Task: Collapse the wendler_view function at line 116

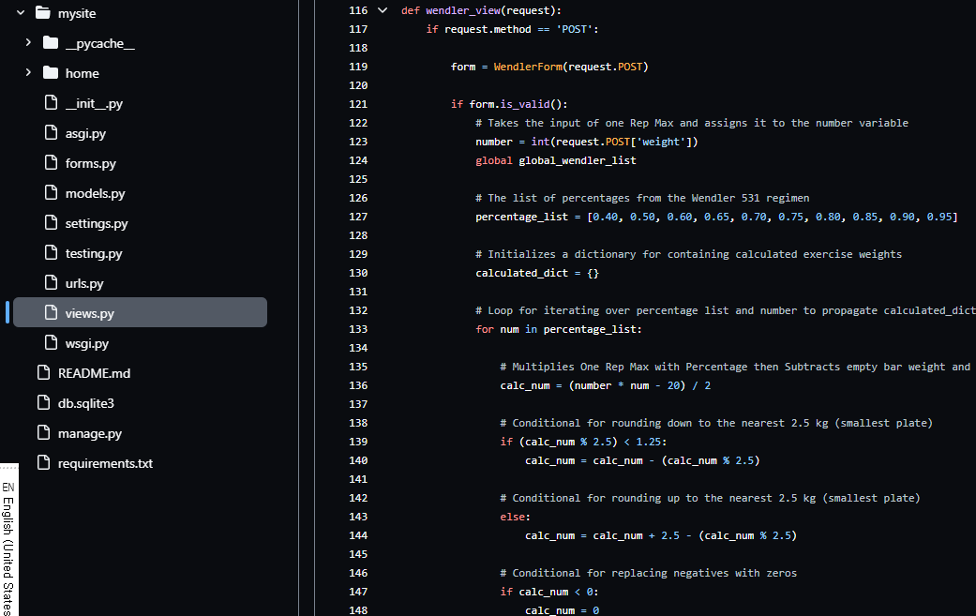Action: click(x=382, y=10)
